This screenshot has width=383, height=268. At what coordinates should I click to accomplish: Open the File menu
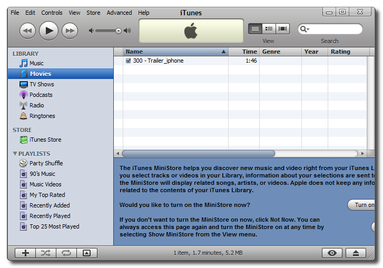(15, 13)
